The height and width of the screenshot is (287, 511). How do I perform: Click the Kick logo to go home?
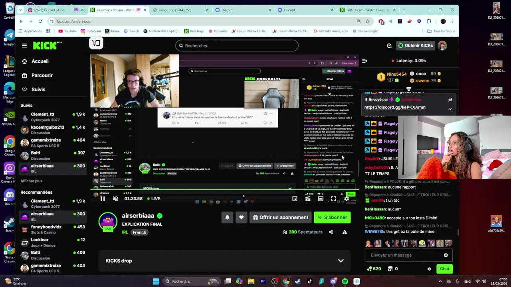[x=47, y=45]
